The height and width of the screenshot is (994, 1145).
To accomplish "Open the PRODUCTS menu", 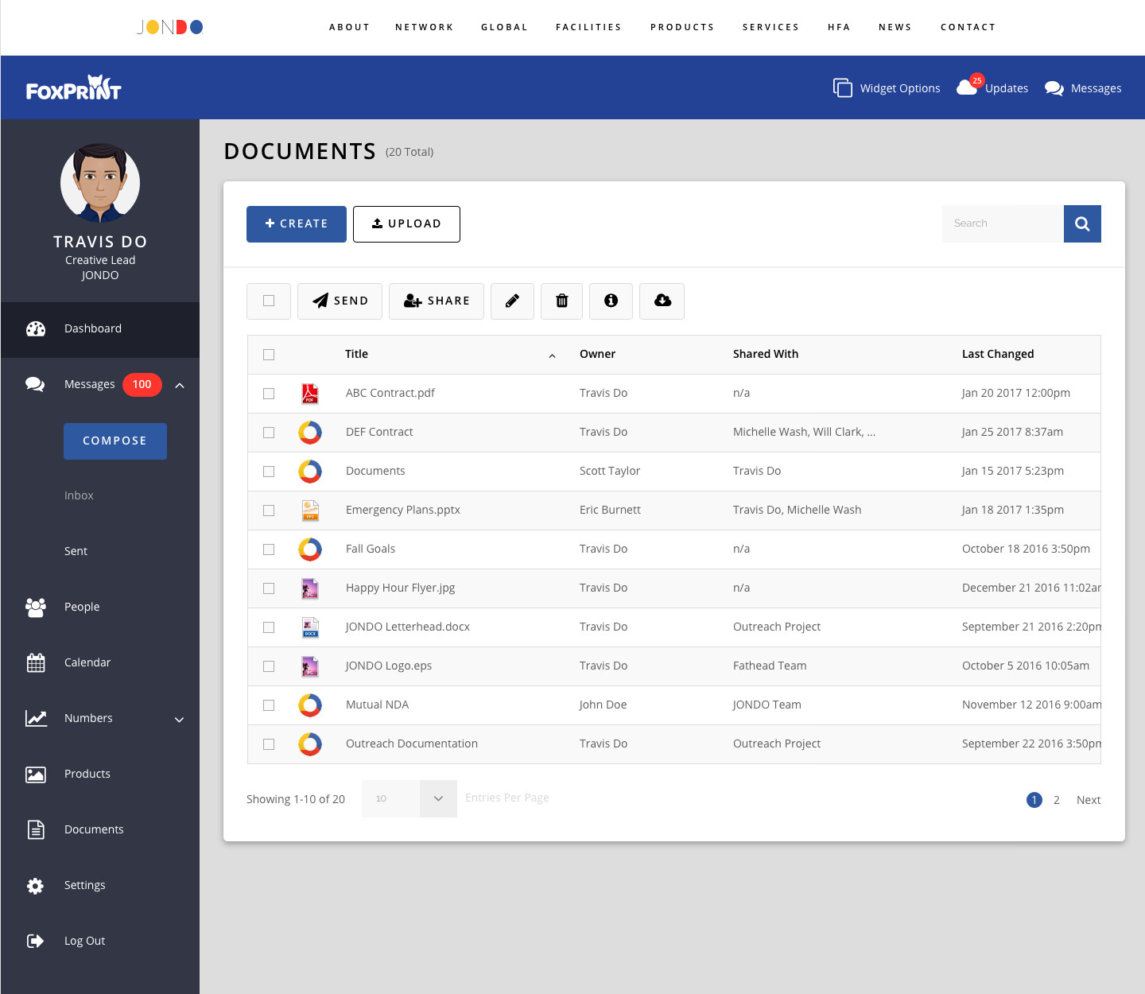I will click(682, 27).
